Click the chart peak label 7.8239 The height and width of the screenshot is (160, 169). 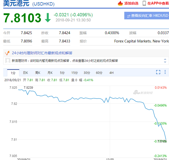28,88
